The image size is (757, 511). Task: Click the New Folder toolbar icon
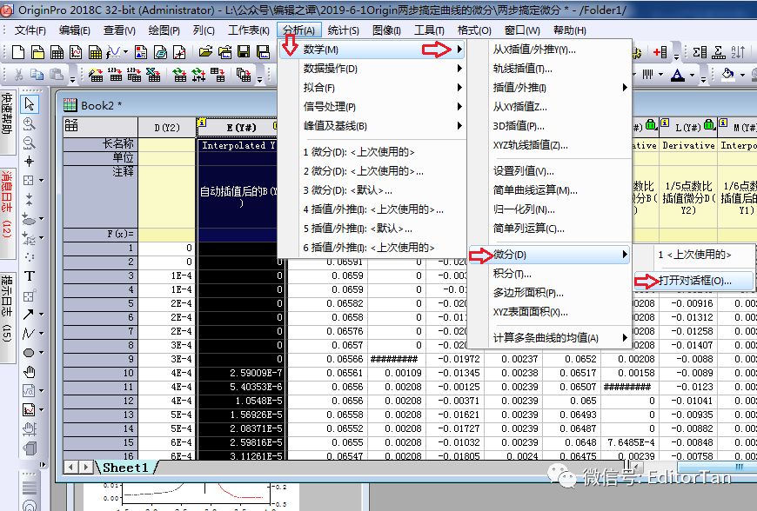tap(37, 51)
